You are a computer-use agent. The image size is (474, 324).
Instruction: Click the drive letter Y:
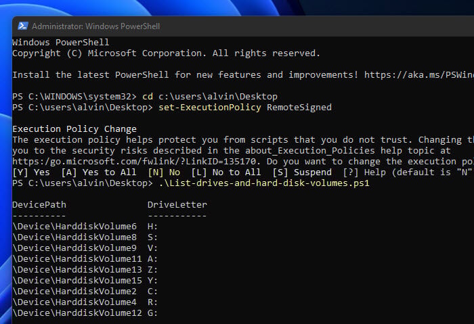tap(152, 281)
